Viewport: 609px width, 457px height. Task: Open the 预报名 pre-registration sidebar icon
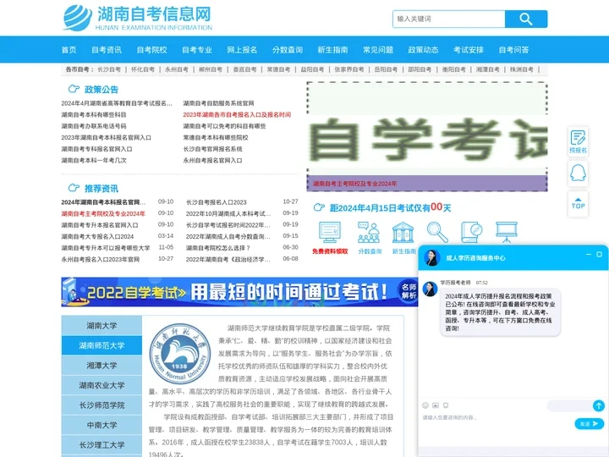[578, 141]
